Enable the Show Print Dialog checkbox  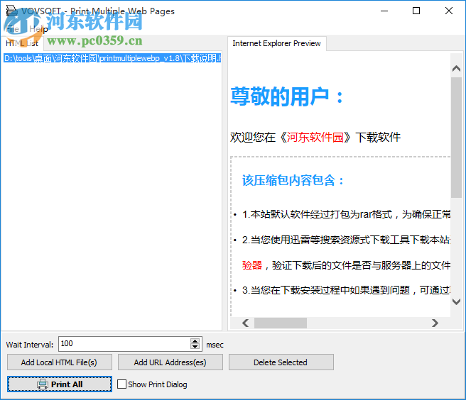tap(121, 384)
